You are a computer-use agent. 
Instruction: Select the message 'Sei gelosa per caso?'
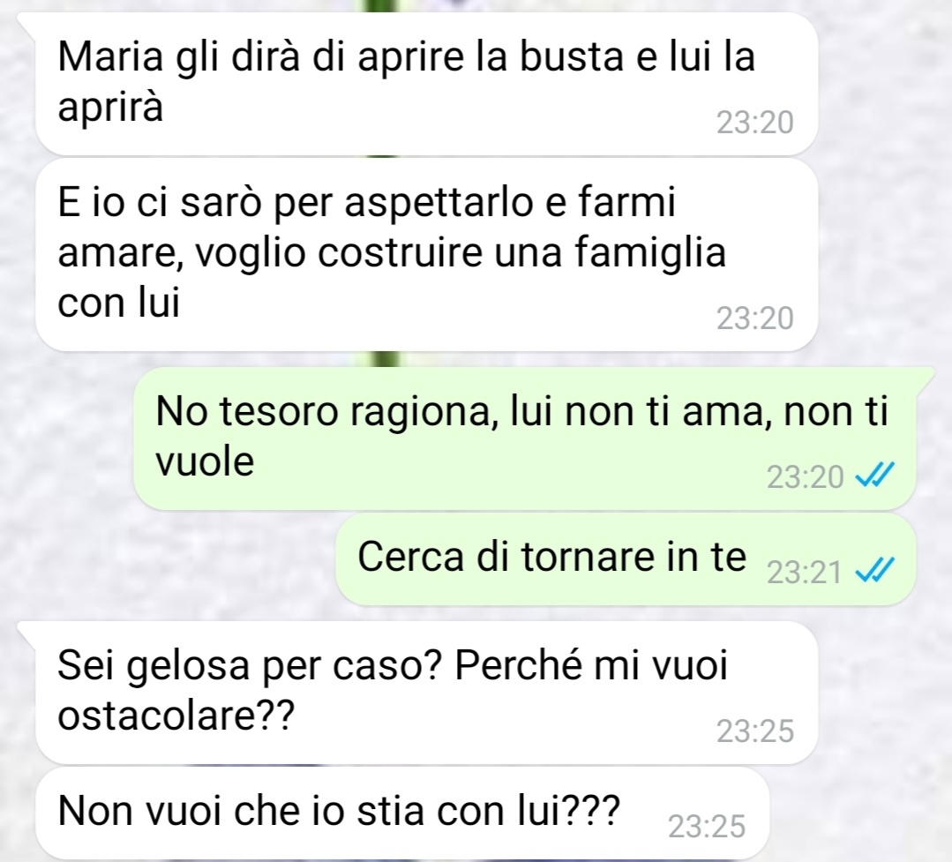(x=426, y=692)
